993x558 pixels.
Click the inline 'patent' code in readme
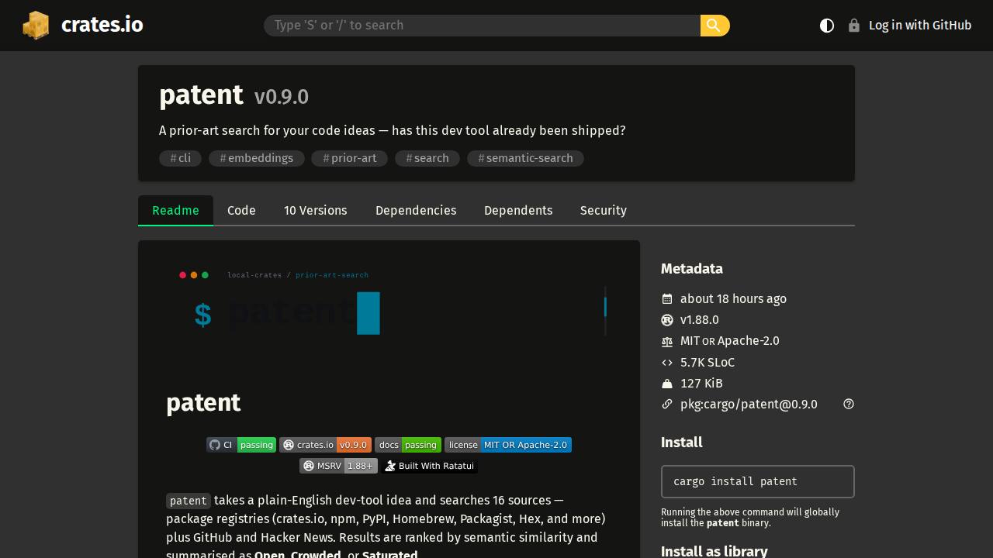click(x=189, y=501)
